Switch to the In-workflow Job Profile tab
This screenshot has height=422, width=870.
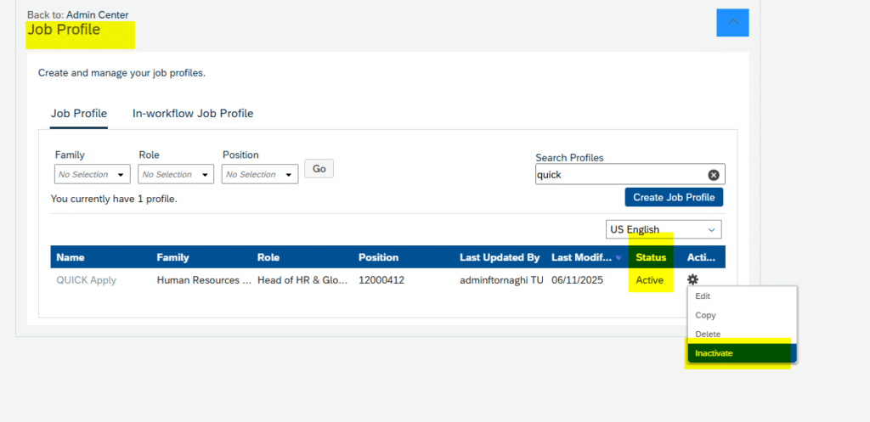pyautogui.click(x=193, y=114)
